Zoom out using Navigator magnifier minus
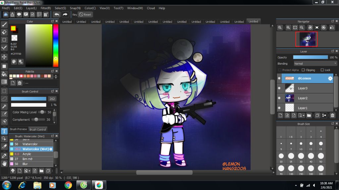The height and width of the screenshot is (190, 339). 302,28
